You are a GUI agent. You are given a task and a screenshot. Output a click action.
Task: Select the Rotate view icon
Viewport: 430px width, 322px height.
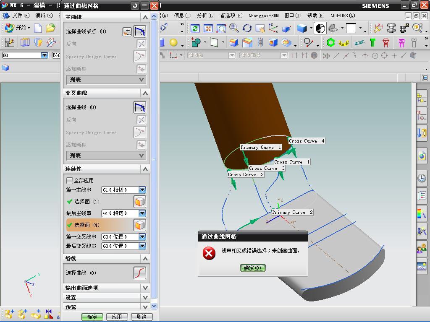[x=247, y=28]
